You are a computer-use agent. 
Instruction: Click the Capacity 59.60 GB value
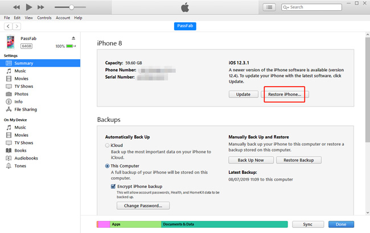(x=134, y=63)
